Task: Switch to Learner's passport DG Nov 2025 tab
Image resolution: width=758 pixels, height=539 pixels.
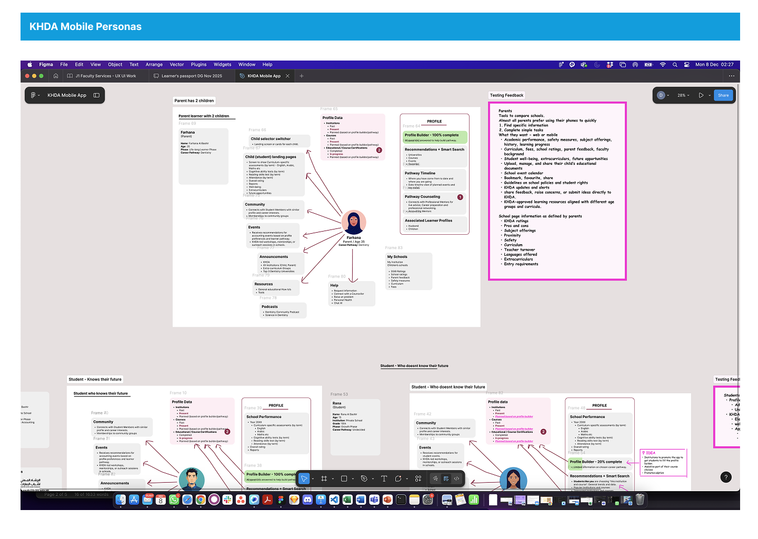Action: [192, 76]
